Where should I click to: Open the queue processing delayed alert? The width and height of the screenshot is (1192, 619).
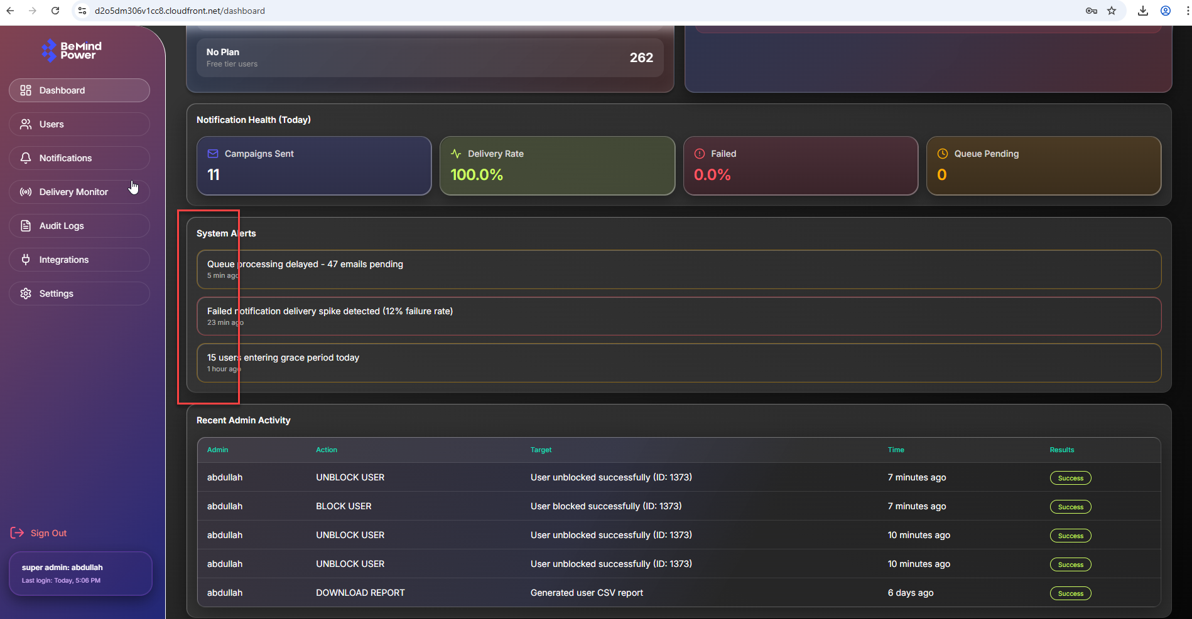pyautogui.click(x=678, y=270)
